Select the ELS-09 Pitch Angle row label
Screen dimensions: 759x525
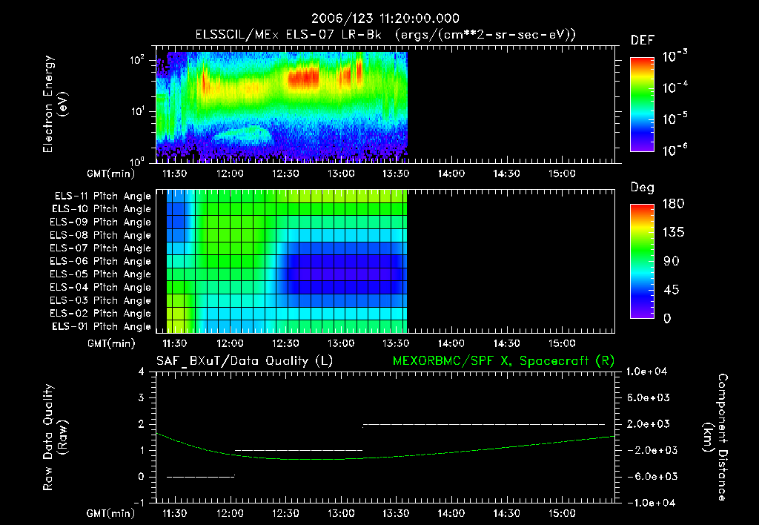click(x=101, y=222)
